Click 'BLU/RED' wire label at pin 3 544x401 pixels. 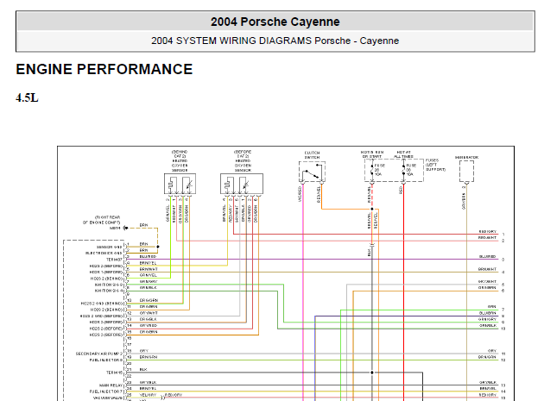click(148, 256)
